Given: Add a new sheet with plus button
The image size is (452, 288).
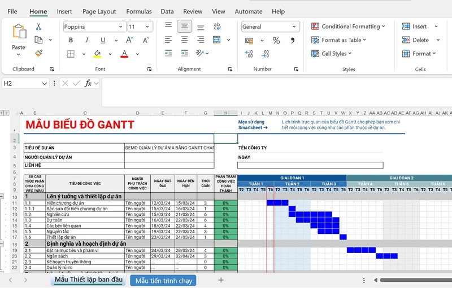Looking at the screenshot, I should point(221,280).
